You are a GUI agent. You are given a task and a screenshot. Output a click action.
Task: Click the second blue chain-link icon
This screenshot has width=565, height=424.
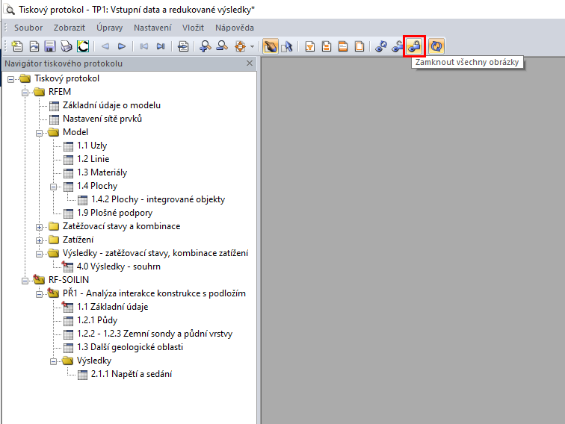point(397,46)
